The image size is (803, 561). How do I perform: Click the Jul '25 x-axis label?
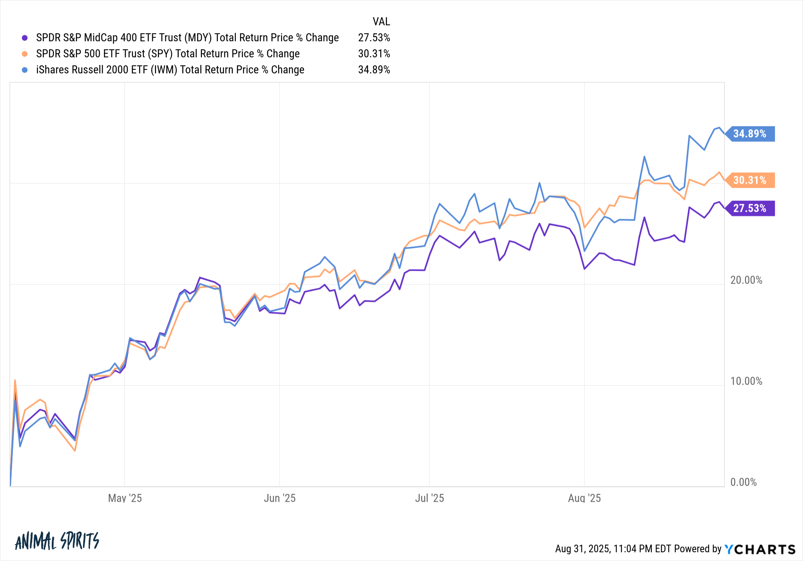pyautogui.click(x=429, y=498)
